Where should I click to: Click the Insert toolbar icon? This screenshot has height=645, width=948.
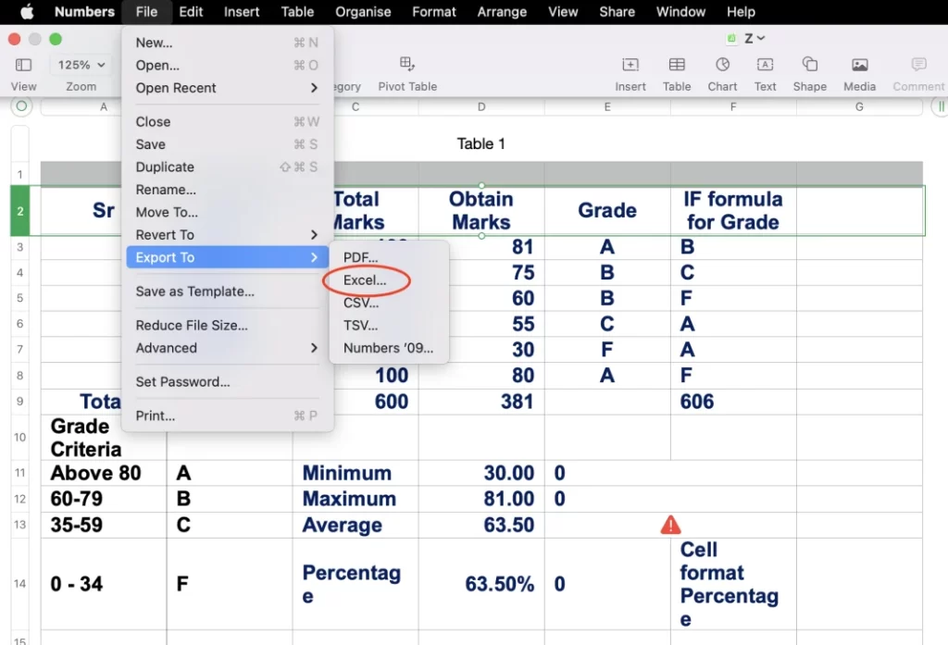630,65
